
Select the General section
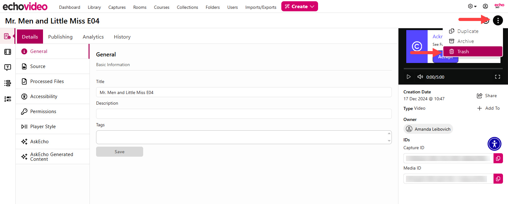[52, 51]
